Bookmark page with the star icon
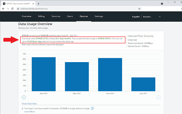This screenshot has height=114, width=182. 139,9
